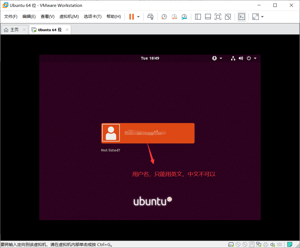Click the user avatar picture
Image resolution: width=300 pixels, height=248 pixels.
point(111,133)
